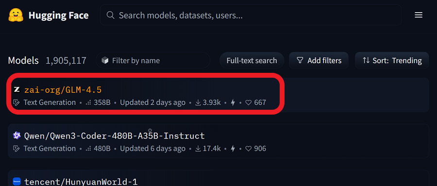
Task: Click the Qwen organization avatar icon
Action: click(17, 136)
